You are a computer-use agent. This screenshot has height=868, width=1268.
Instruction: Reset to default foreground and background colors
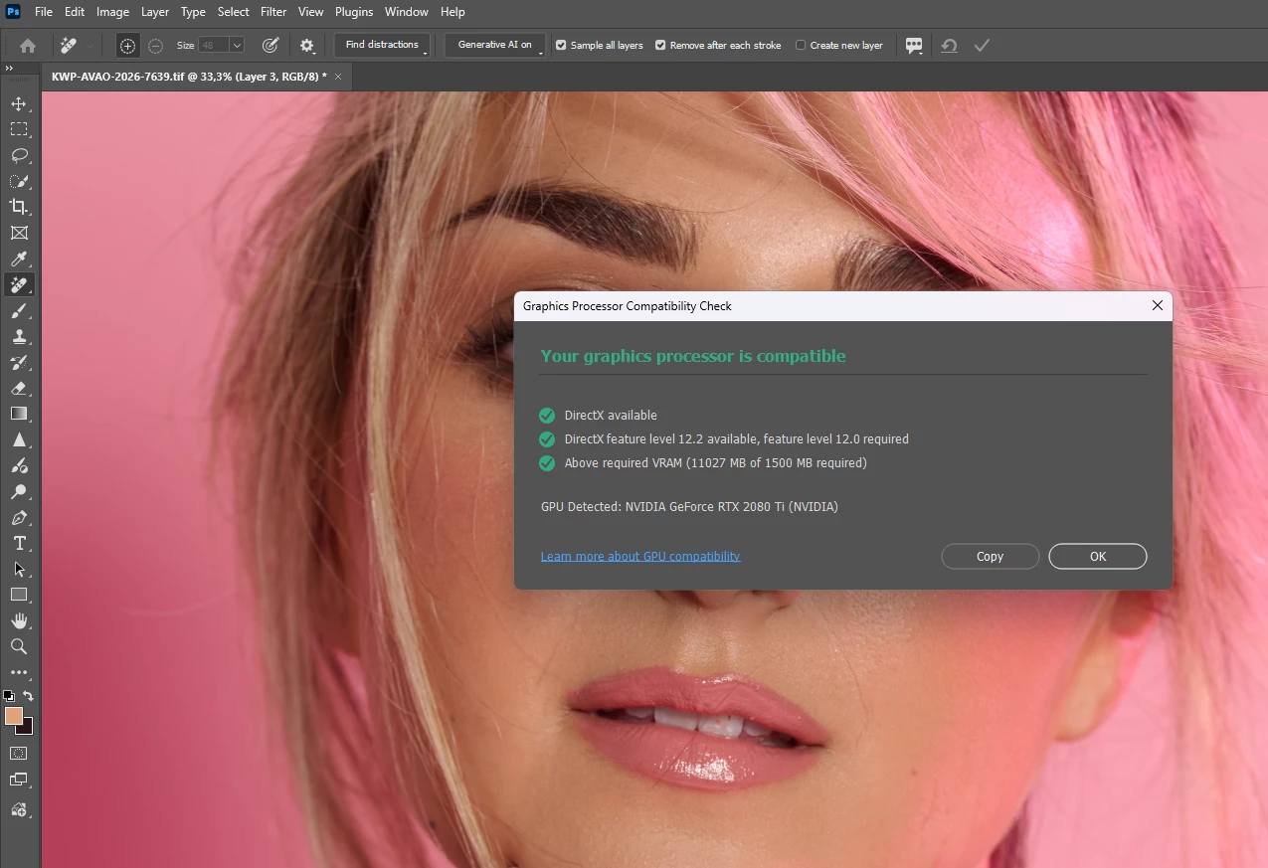pos(9,696)
